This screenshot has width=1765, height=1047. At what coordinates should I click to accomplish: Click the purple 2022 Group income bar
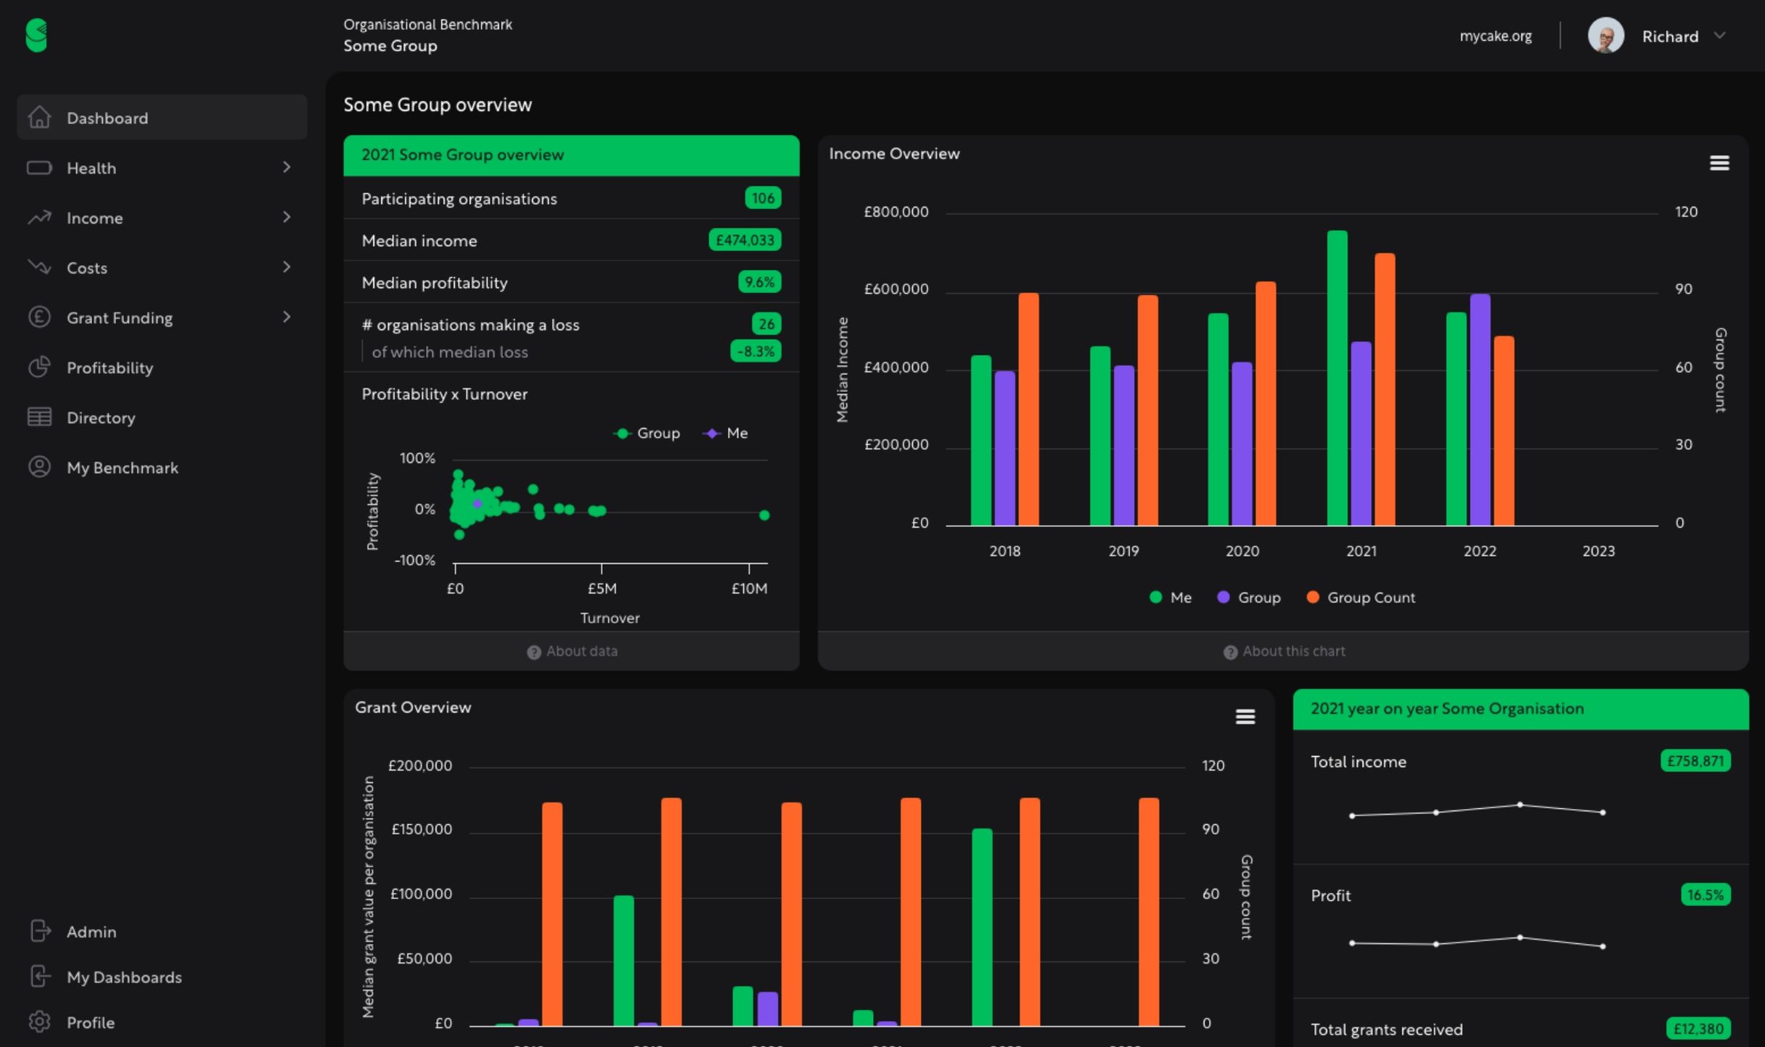click(x=1480, y=410)
